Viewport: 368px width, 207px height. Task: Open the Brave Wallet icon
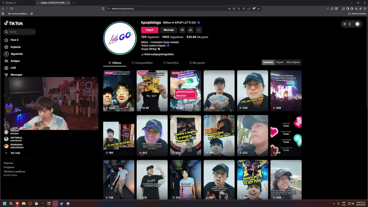[352, 9]
